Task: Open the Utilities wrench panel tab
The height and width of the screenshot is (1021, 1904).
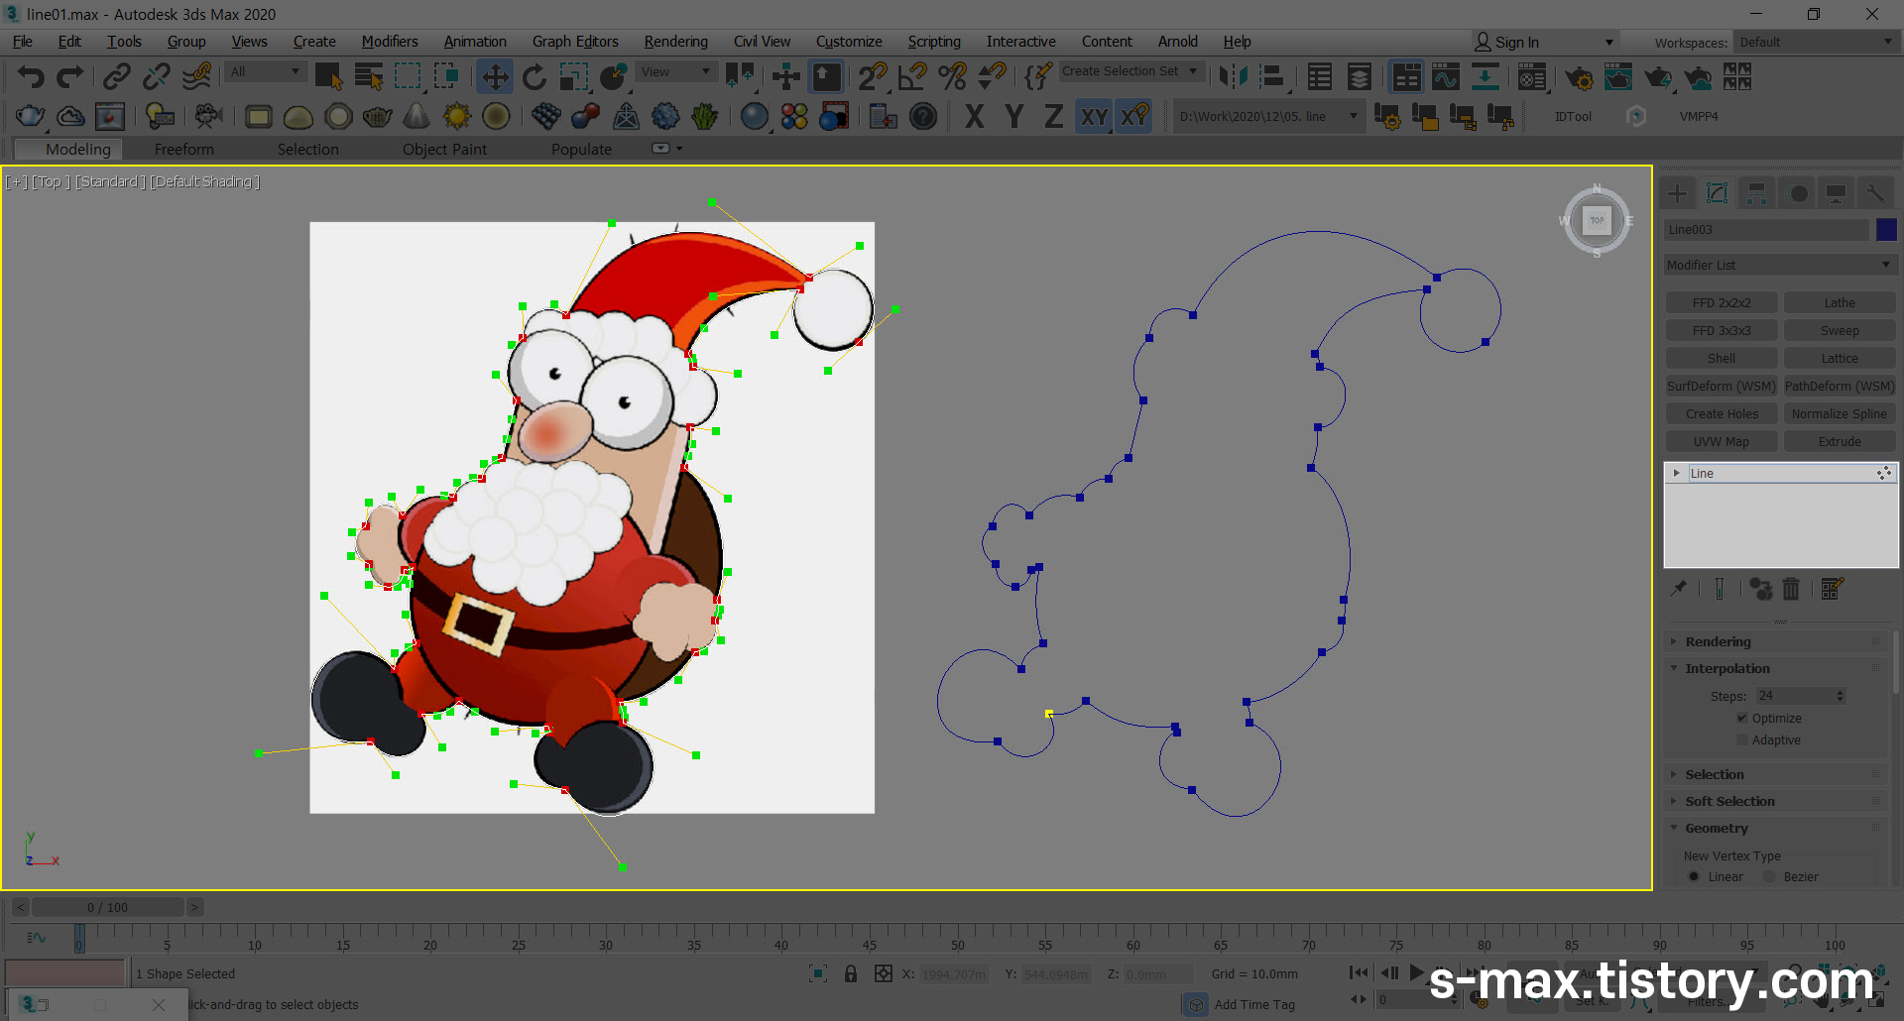Action: point(1875,193)
